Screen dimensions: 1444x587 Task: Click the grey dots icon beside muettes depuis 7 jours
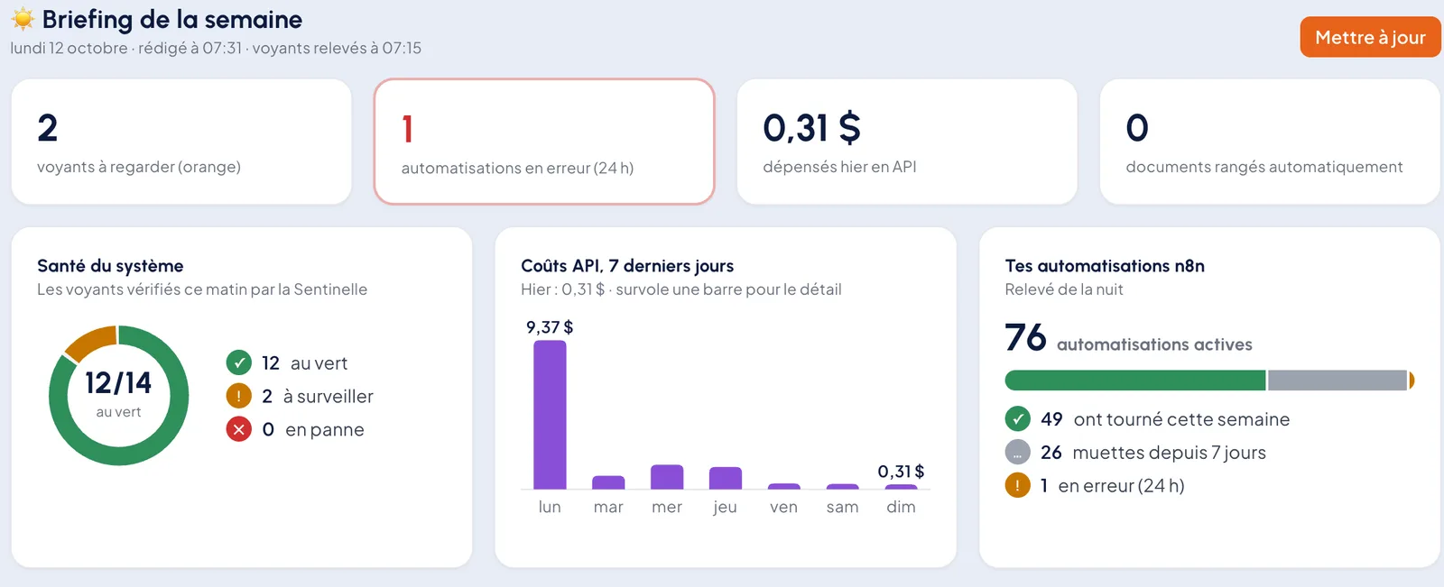(1017, 452)
